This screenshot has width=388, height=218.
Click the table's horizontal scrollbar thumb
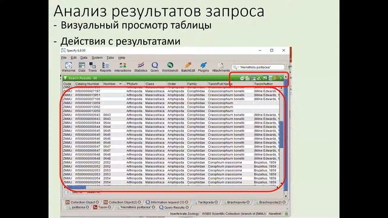coord(76,187)
